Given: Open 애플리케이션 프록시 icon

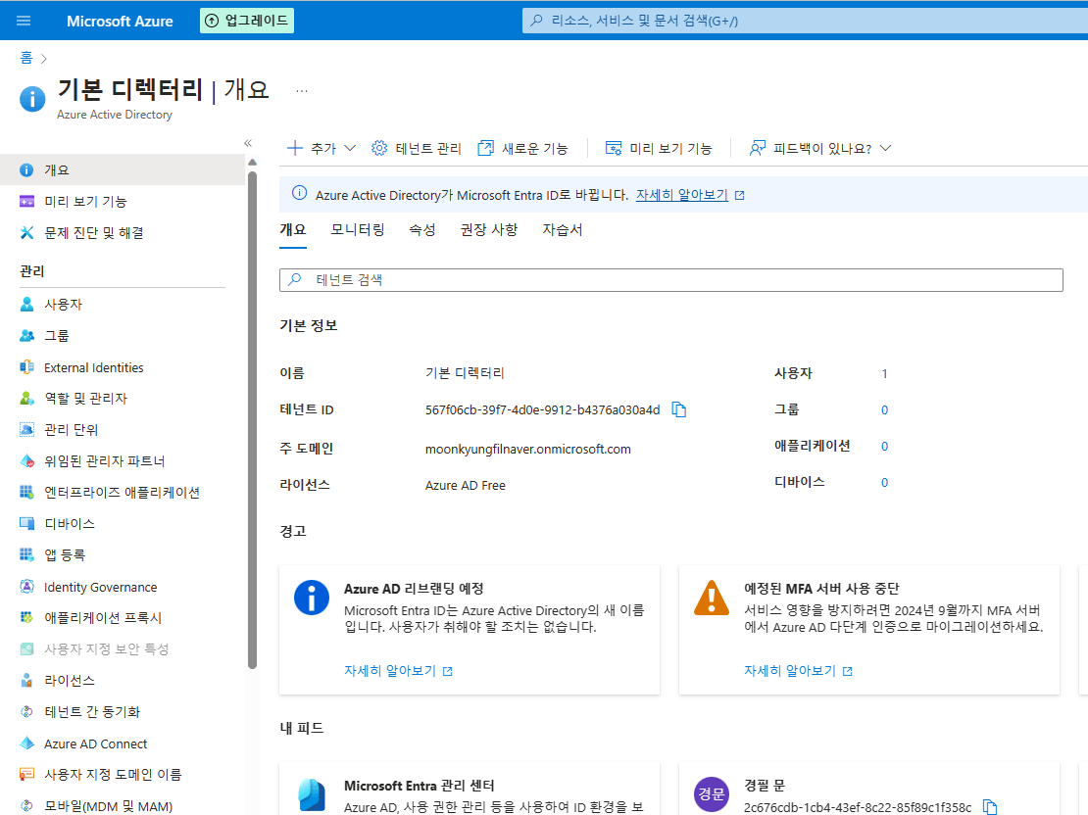Looking at the screenshot, I should [x=27, y=617].
